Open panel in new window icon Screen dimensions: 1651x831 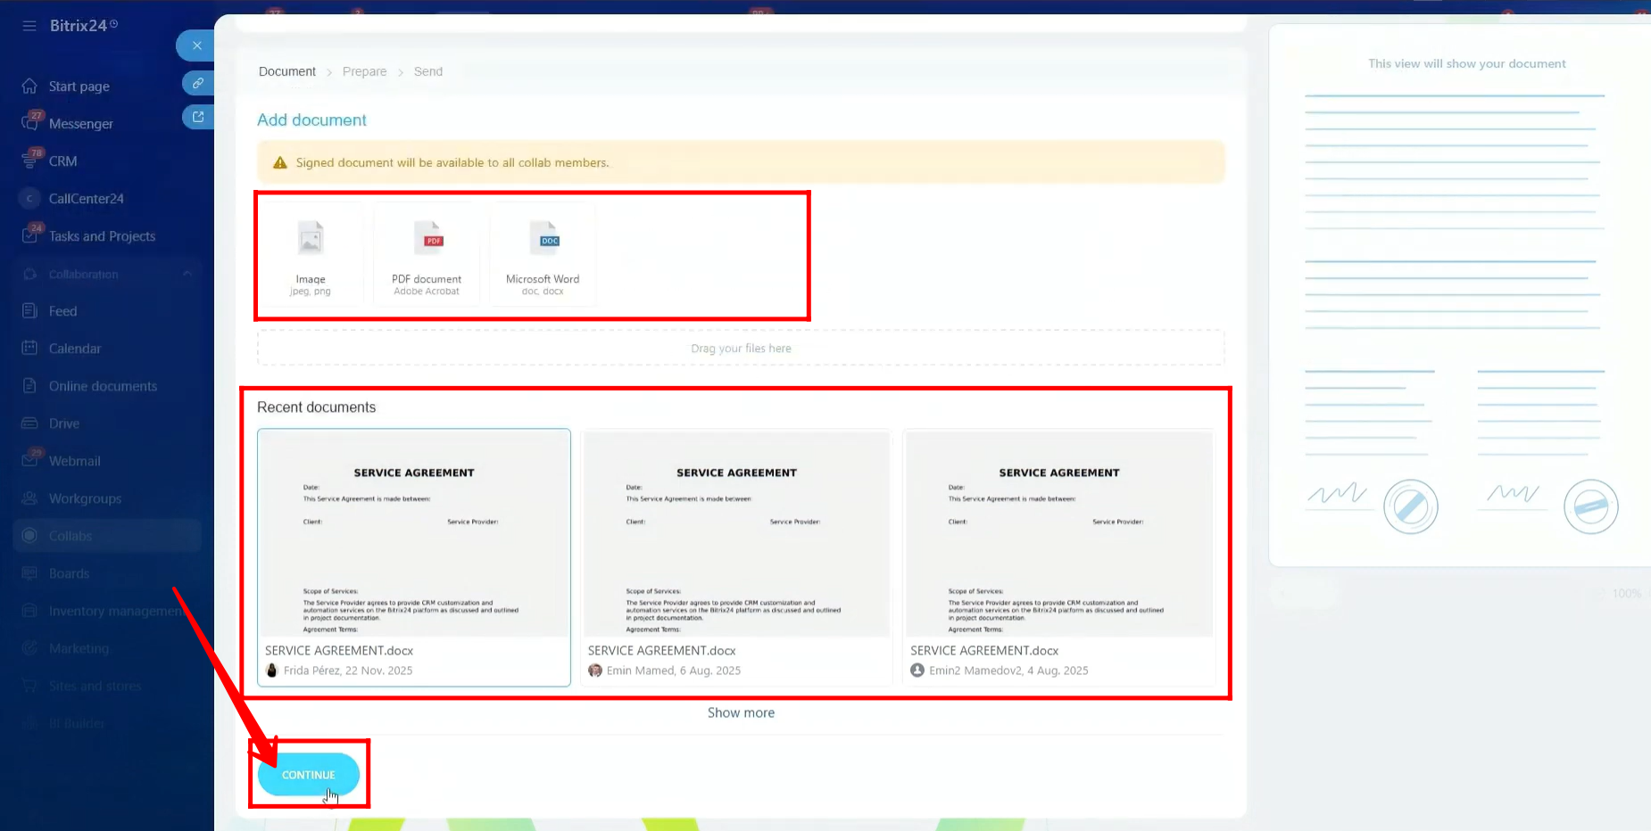pyautogui.click(x=198, y=117)
